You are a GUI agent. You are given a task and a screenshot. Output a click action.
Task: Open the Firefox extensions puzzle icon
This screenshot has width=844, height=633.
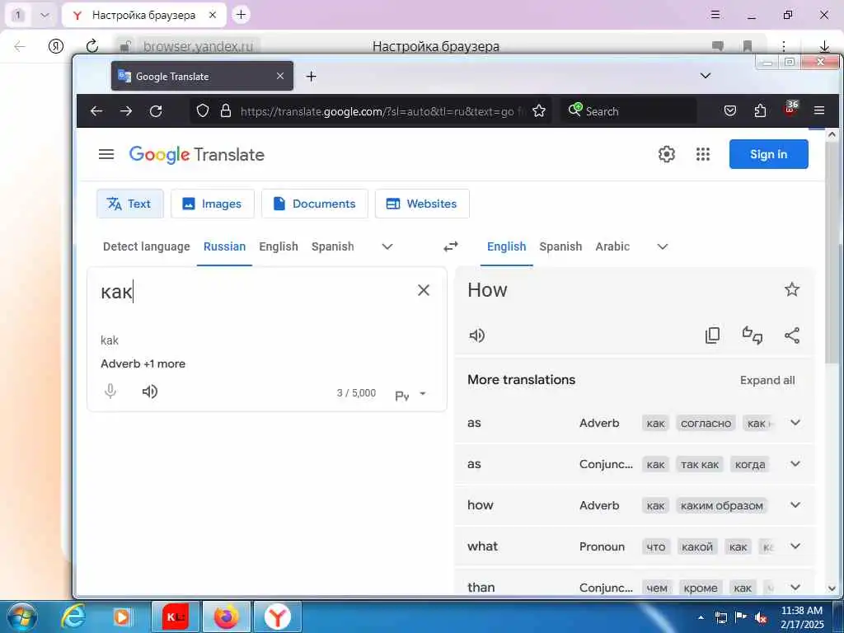tap(760, 111)
